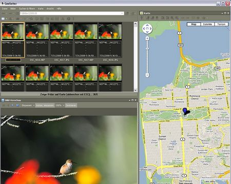Open the Suchen & Filtern menu
This screenshot has width=231, height=184.
[x=27, y=9]
